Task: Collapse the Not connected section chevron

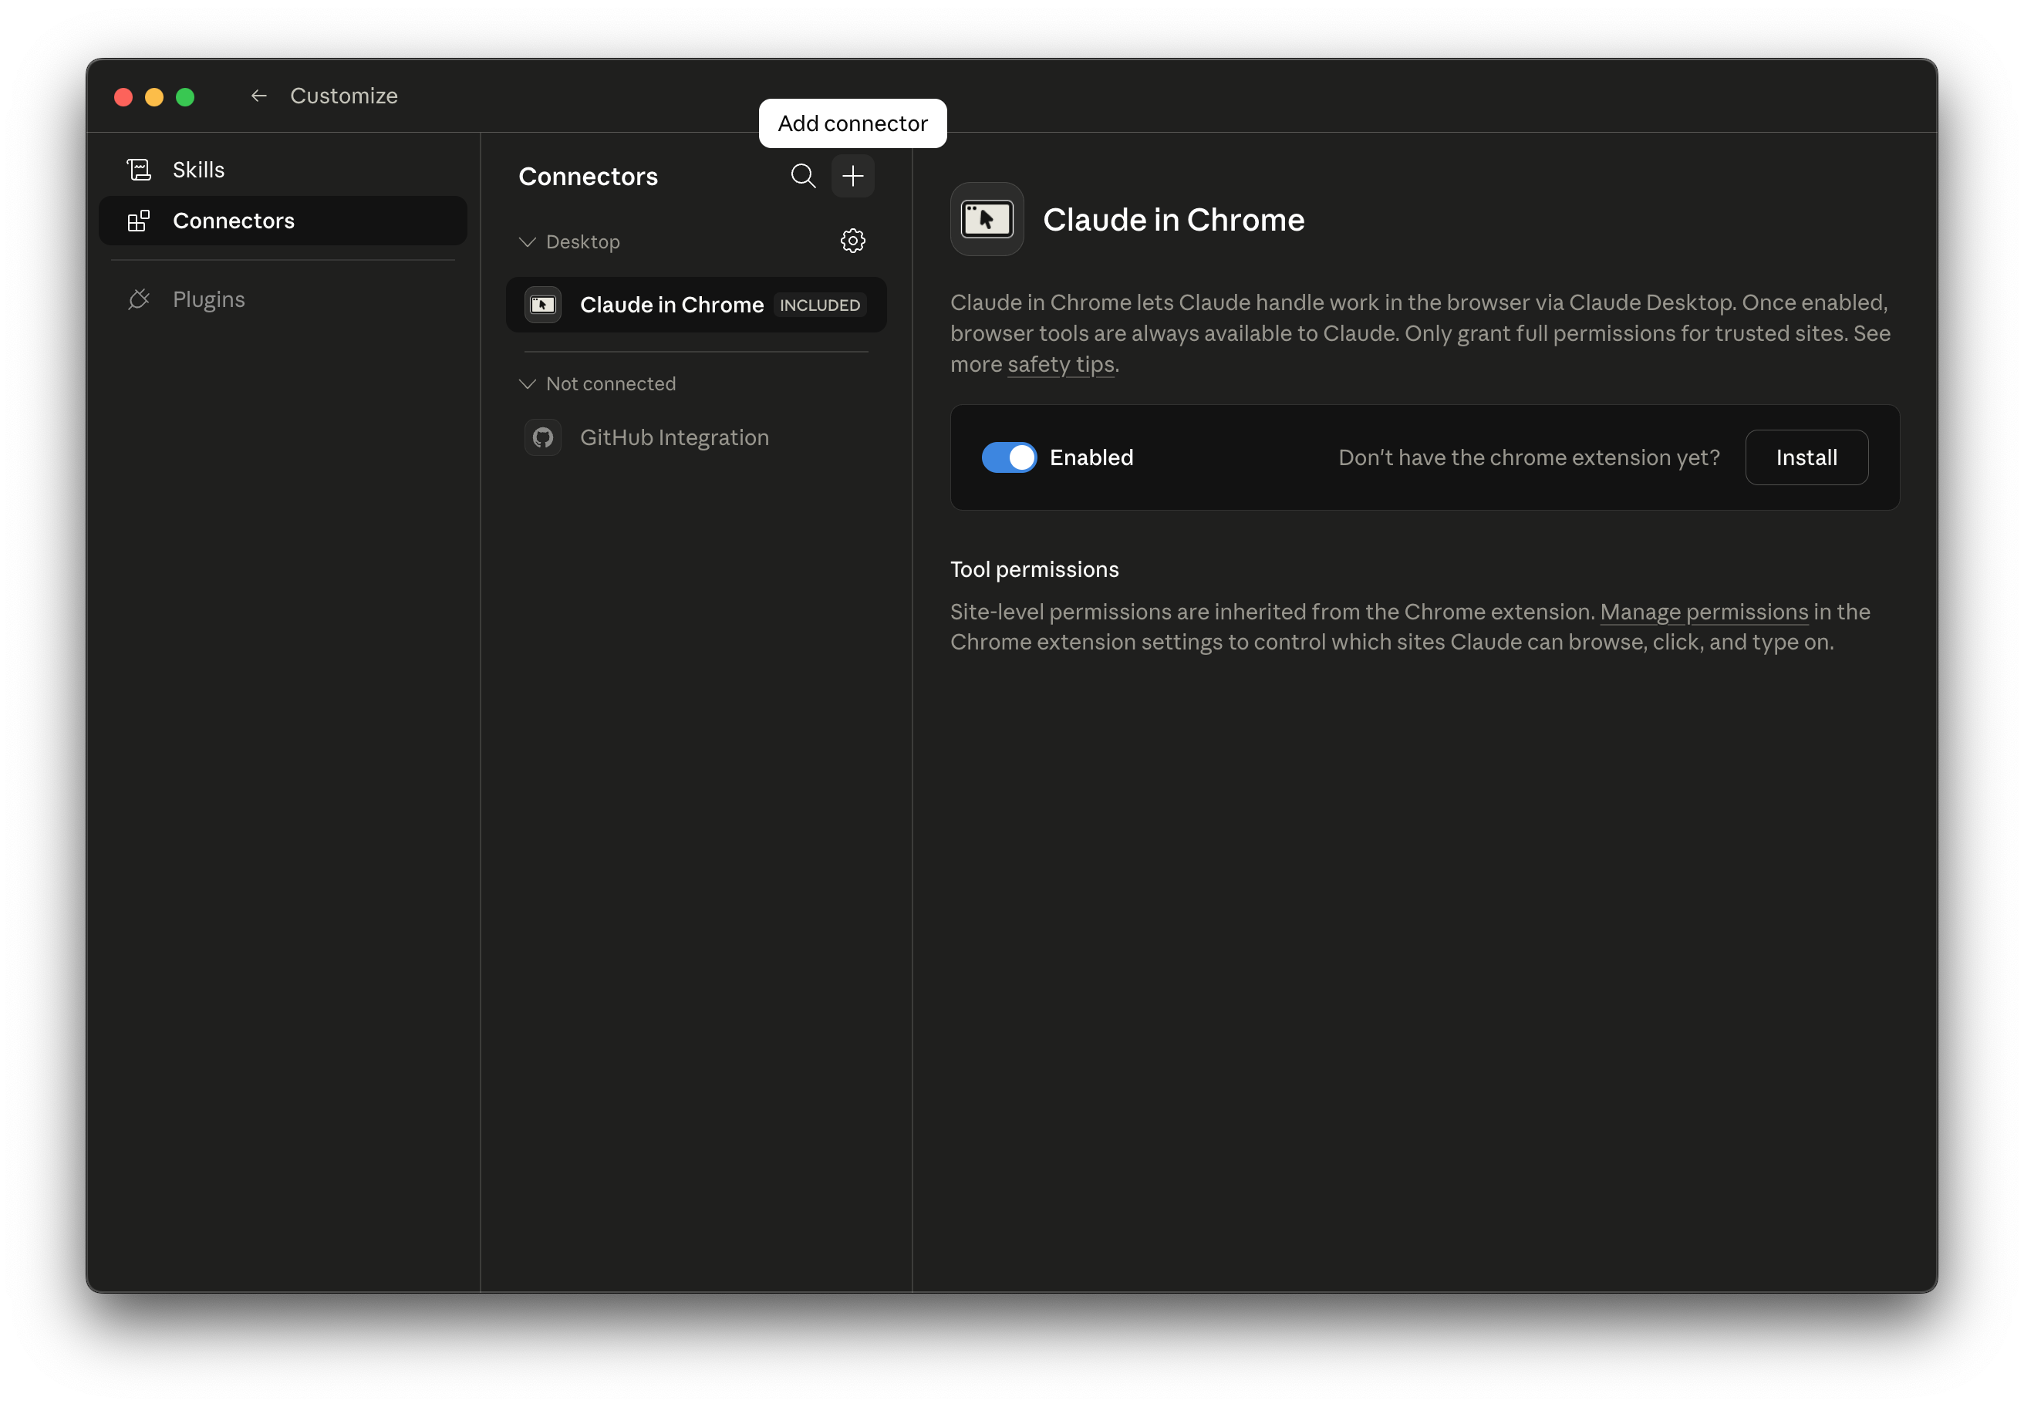Action: (527, 383)
